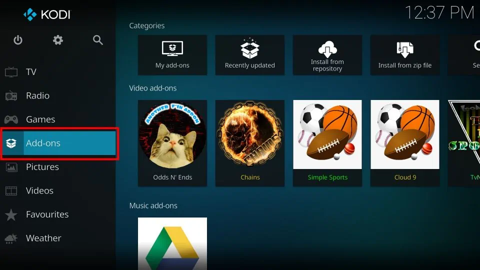This screenshot has height=270, width=480.
Task: Open the Weather section
Action: (58, 238)
